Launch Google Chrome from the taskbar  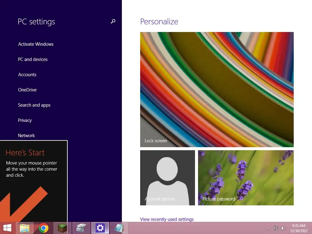click(44, 228)
